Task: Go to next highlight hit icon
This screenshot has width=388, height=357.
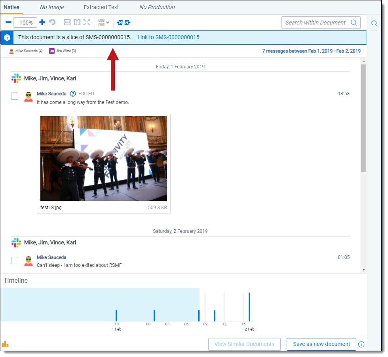Action: pyautogui.click(x=127, y=23)
